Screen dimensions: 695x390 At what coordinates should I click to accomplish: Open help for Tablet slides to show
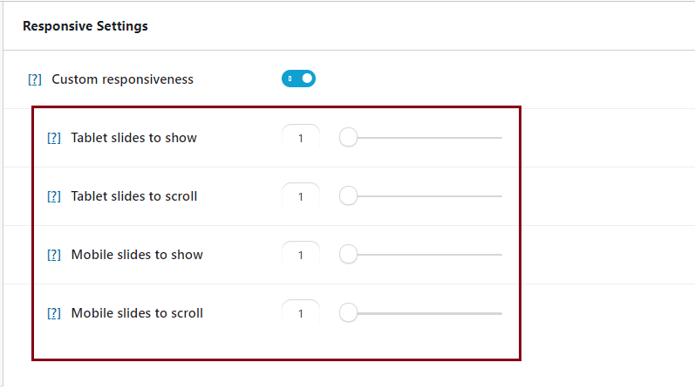(x=54, y=138)
